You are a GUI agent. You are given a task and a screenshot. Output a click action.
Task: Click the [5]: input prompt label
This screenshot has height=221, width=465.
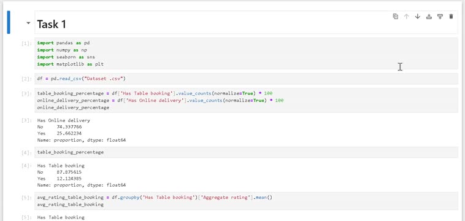26,198
